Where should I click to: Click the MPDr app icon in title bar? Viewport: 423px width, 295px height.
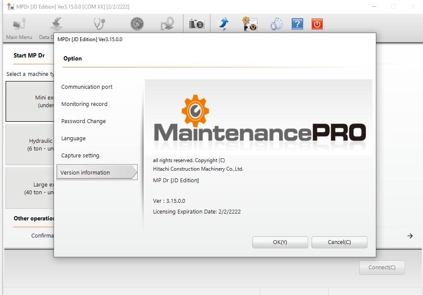tap(11, 6)
